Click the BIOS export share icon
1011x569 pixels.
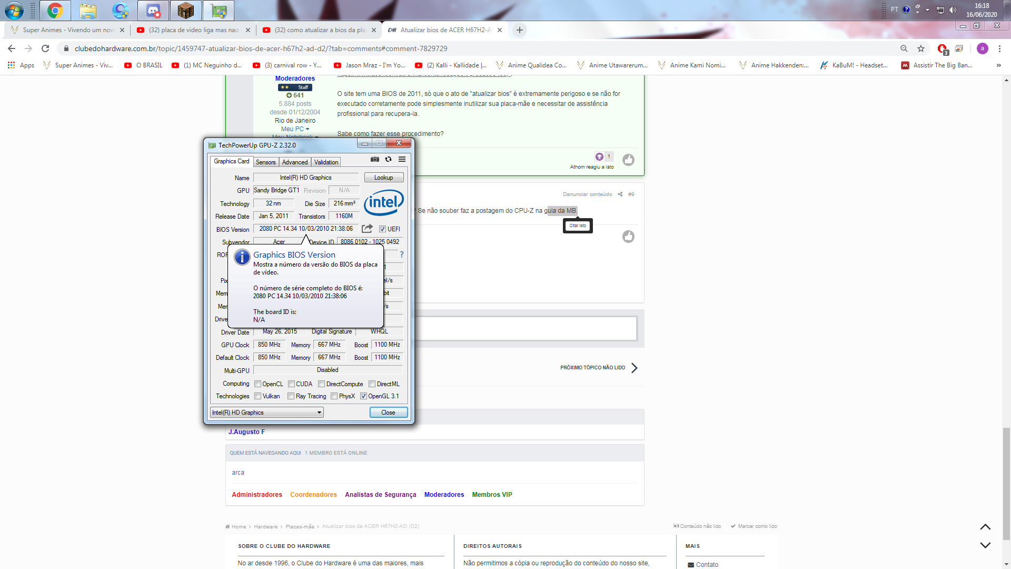(x=367, y=229)
